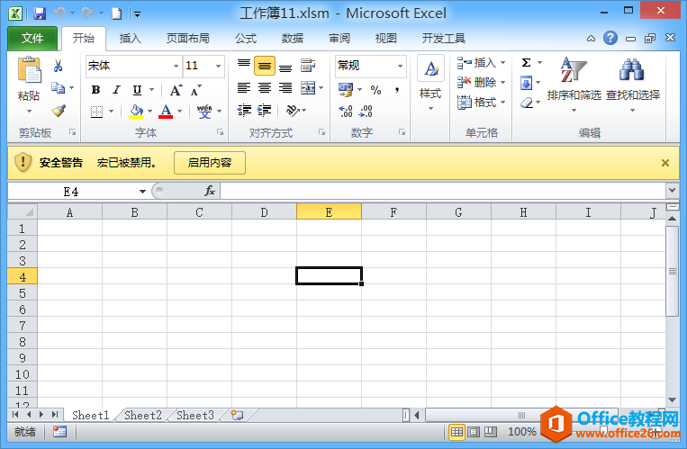
Task: Click the vertical scrollbar thumb
Action: [672, 271]
